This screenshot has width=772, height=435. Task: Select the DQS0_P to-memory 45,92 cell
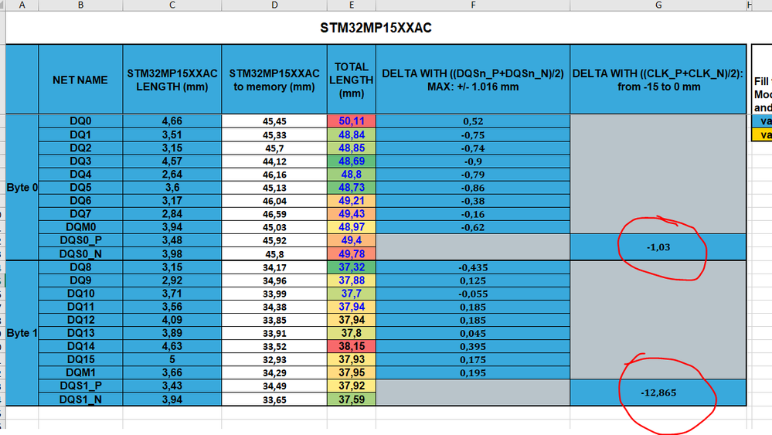pyautogui.click(x=274, y=240)
